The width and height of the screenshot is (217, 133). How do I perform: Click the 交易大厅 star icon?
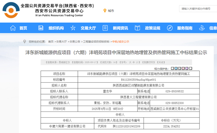click(x=73, y=28)
